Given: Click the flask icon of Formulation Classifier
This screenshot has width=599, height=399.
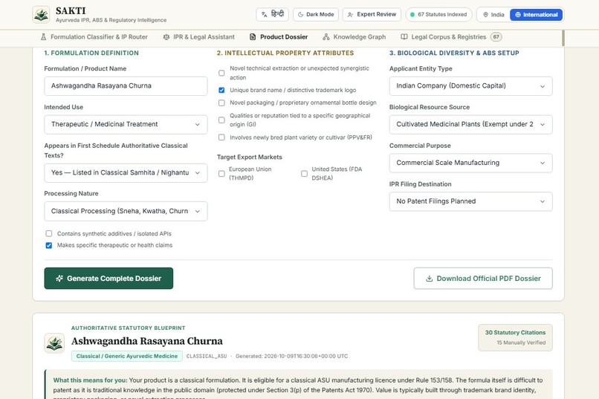Looking at the screenshot, I should click(44, 36).
